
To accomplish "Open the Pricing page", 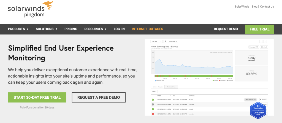I will point(71,29).
